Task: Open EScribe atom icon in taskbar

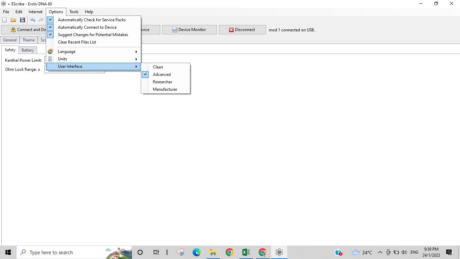Action: tap(279, 252)
